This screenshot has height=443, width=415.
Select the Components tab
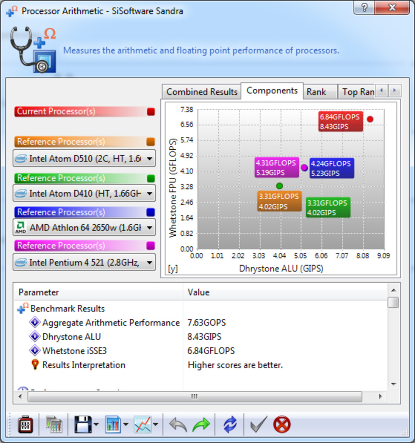coord(272,91)
